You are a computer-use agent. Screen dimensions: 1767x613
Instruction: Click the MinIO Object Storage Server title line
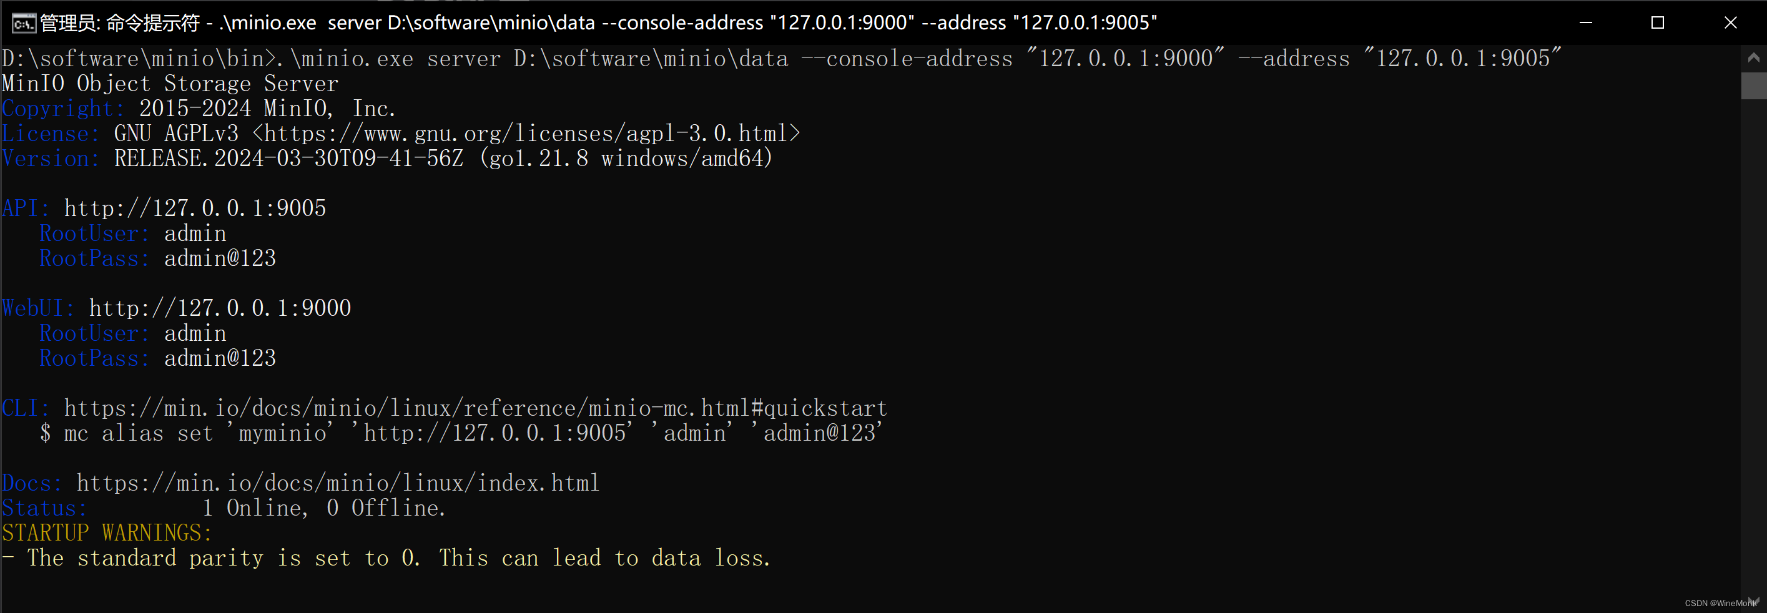pos(169,83)
